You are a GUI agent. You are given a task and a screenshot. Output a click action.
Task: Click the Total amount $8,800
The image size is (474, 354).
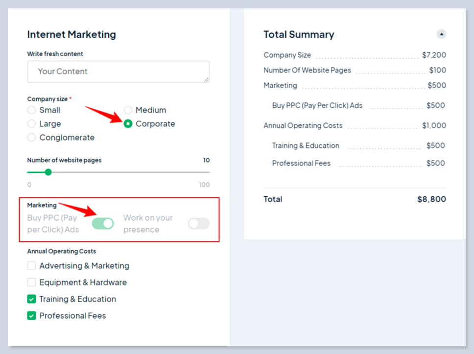[x=431, y=199]
